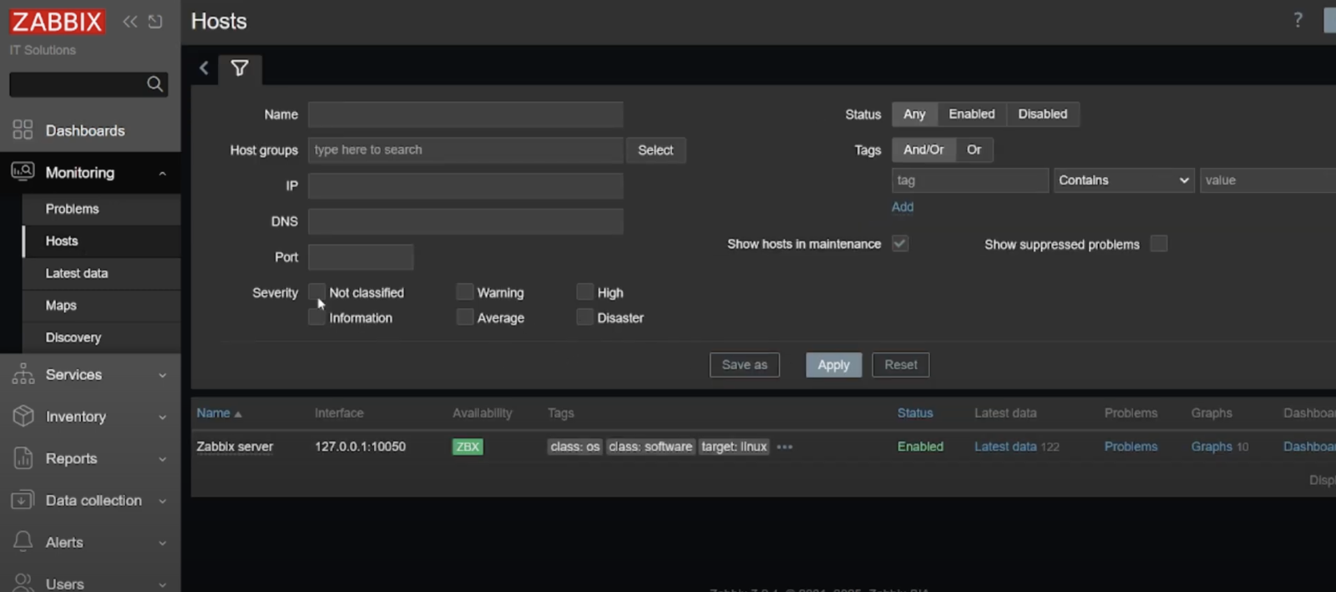Click the Data collection download icon
This screenshot has height=592, width=1336.
click(23, 499)
